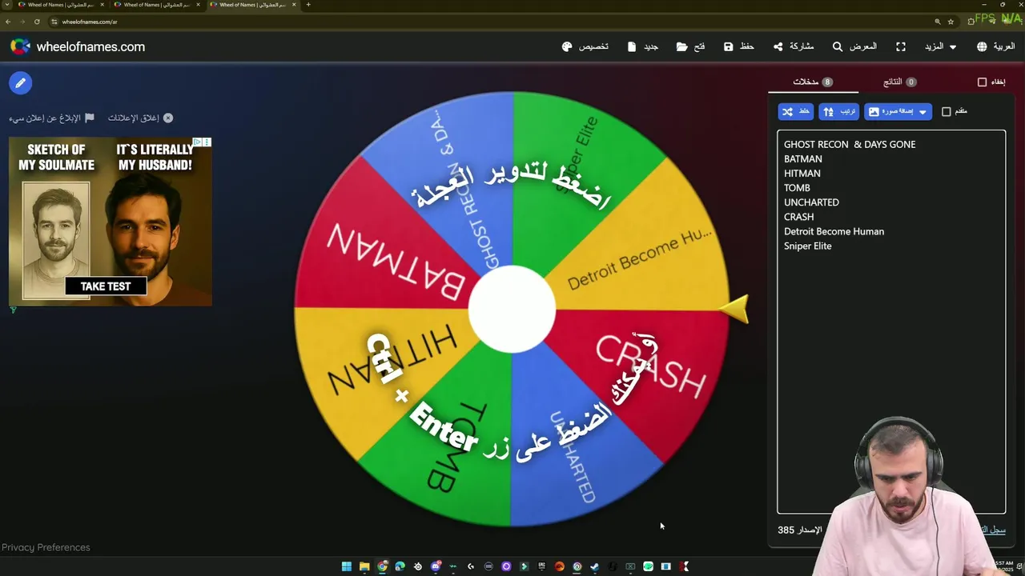Spin the wheel by clicking its center
This screenshot has width=1025, height=576.
click(512, 309)
